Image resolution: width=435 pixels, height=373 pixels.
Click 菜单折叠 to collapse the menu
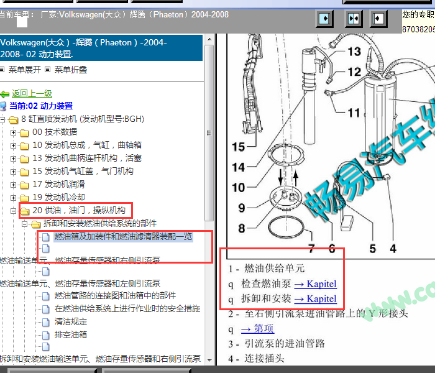pos(70,70)
